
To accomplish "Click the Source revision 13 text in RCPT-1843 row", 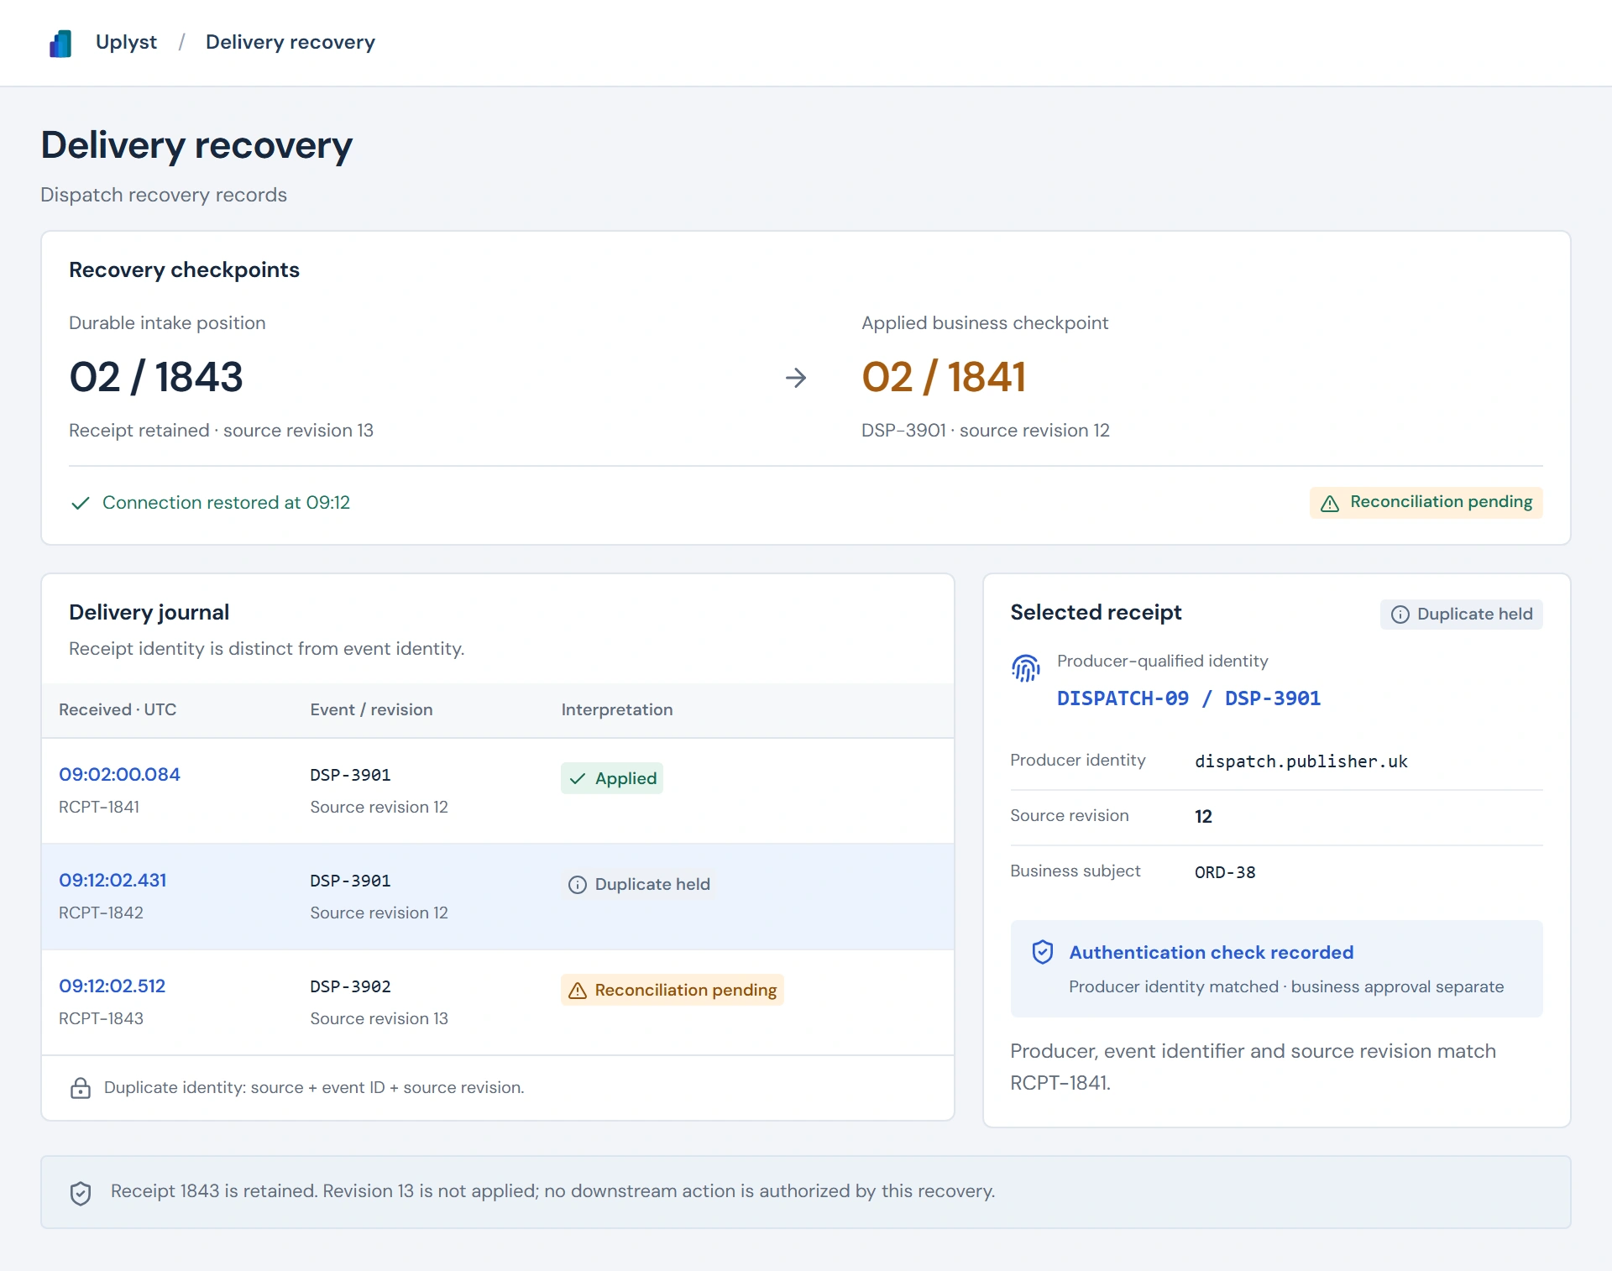I will point(379,1018).
